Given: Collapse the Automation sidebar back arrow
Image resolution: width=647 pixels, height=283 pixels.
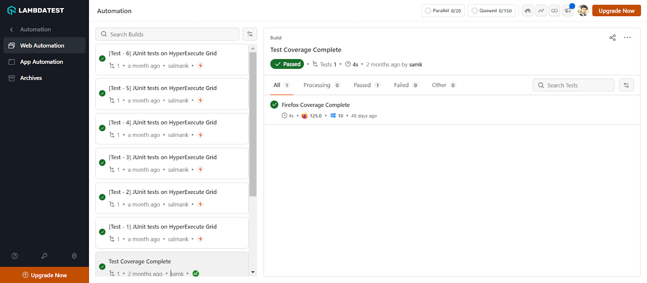Looking at the screenshot, I should (x=12, y=30).
